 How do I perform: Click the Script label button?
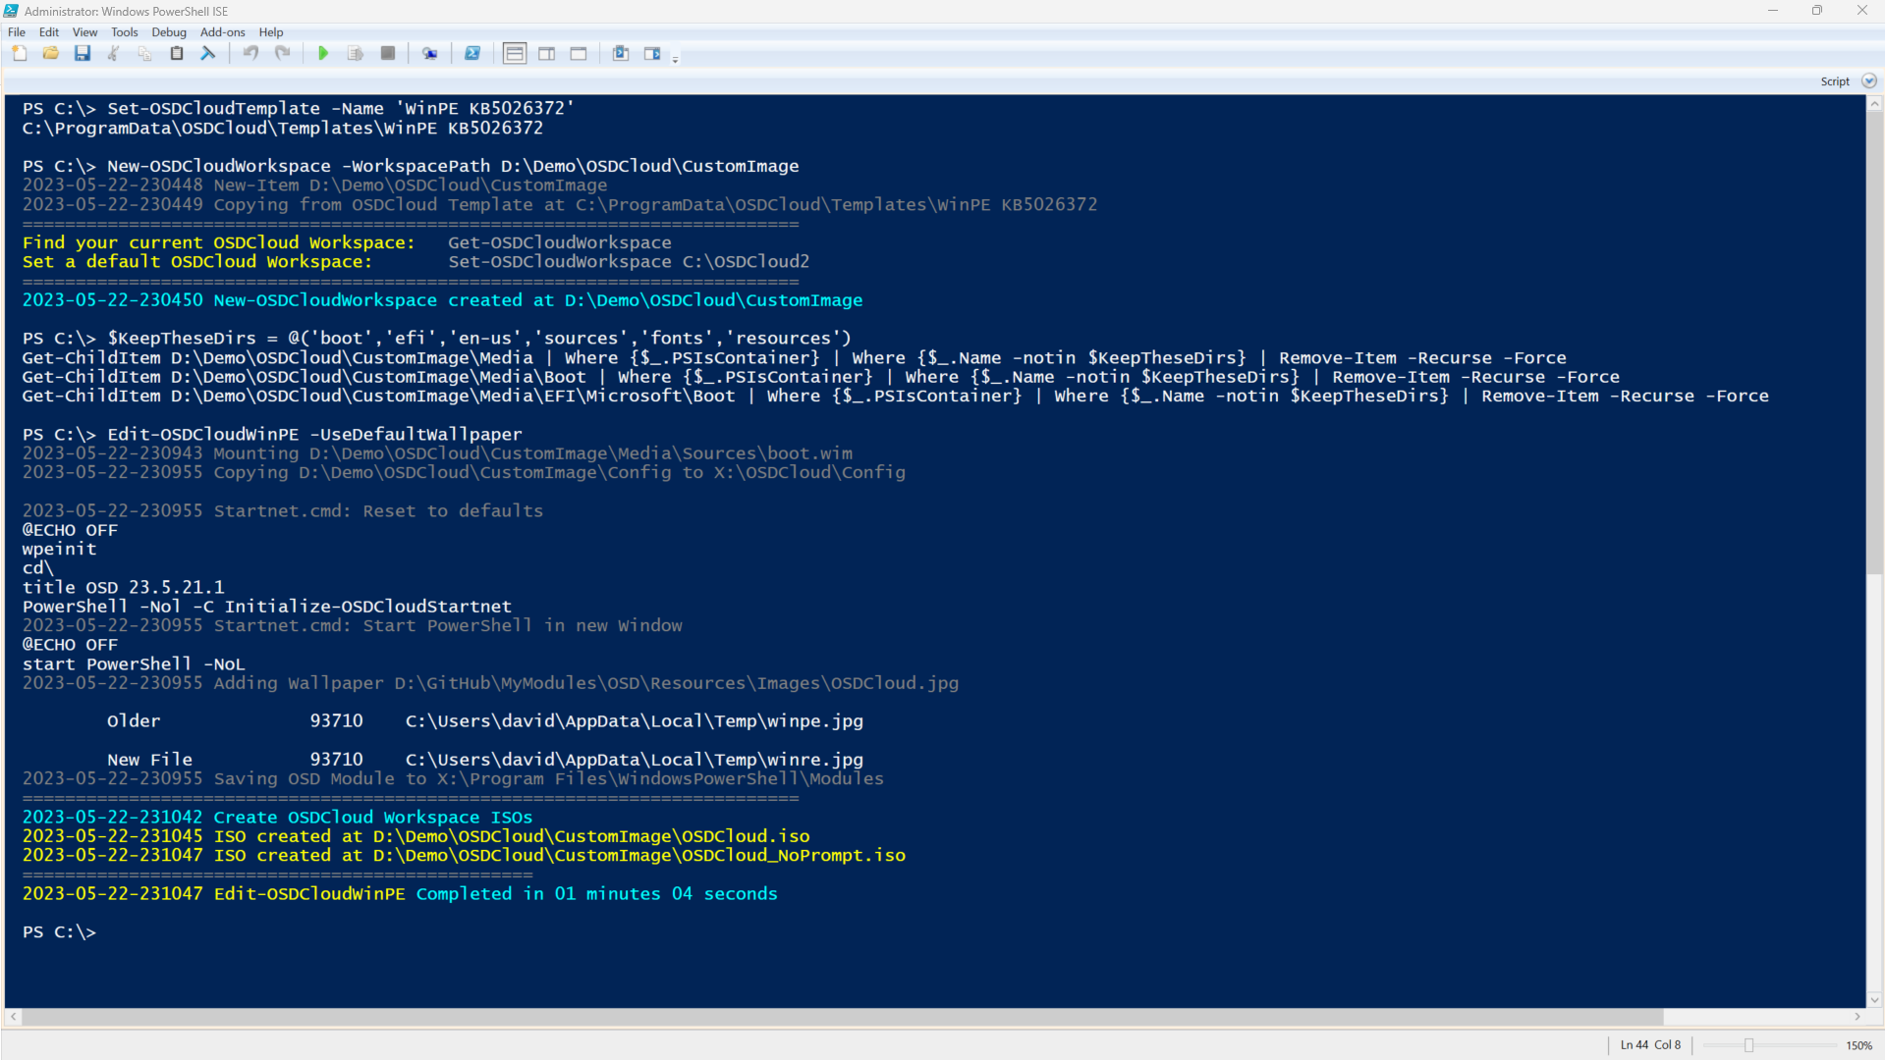click(x=1834, y=81)
